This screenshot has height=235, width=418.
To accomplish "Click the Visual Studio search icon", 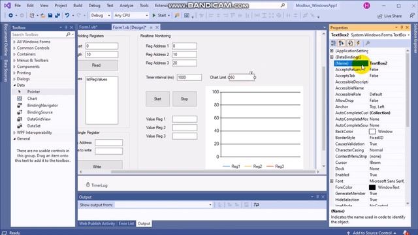I will [283, 5].
